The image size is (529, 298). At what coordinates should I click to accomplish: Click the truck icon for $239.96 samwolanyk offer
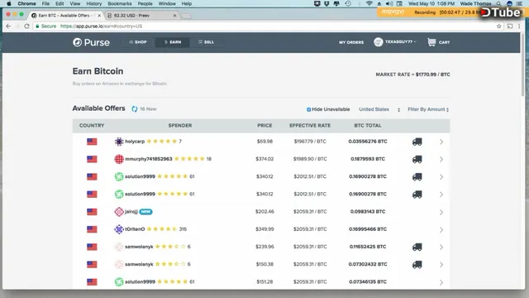[x=417, y=247]
